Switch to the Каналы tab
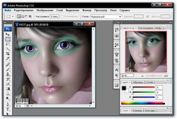The height and width of the screenshot is (119, 177). click(138, 110)
